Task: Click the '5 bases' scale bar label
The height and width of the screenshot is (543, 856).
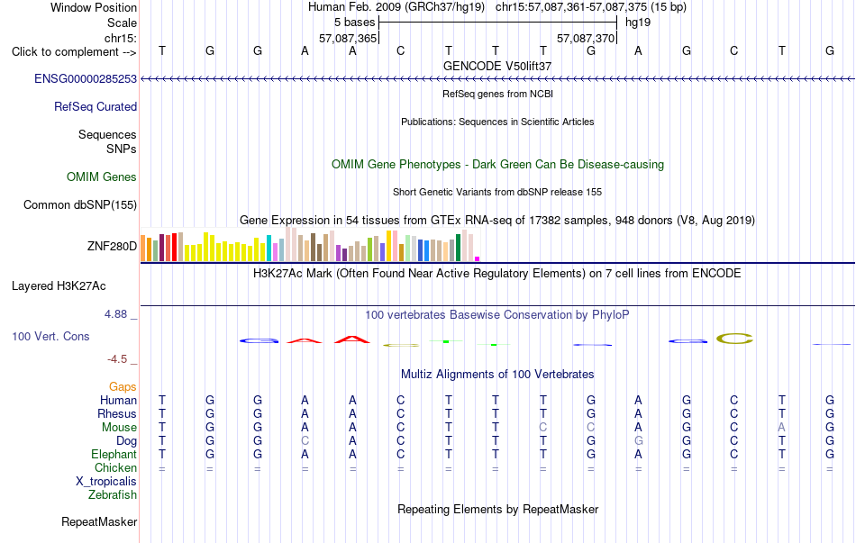Action: coord(355,23)
